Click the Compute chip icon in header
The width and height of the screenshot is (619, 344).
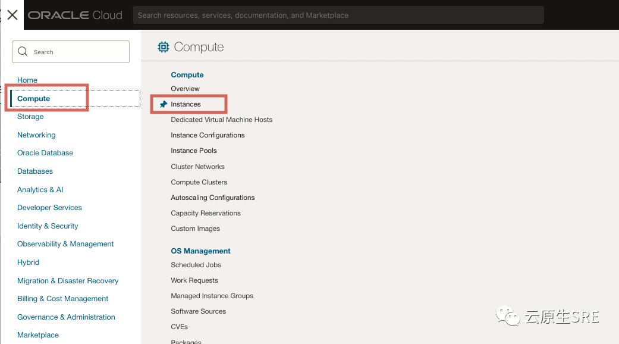pos(163,47)
